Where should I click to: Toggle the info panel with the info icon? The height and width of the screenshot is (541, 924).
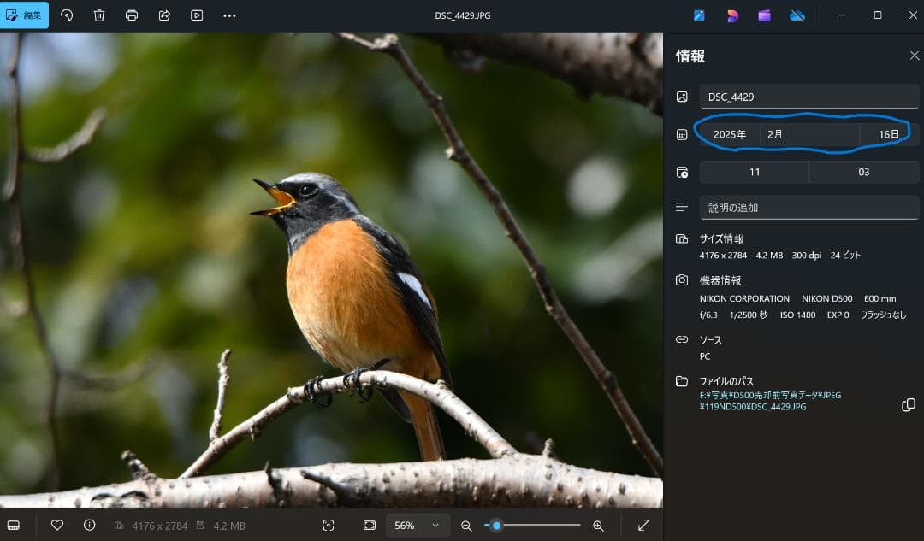[89, 525]
